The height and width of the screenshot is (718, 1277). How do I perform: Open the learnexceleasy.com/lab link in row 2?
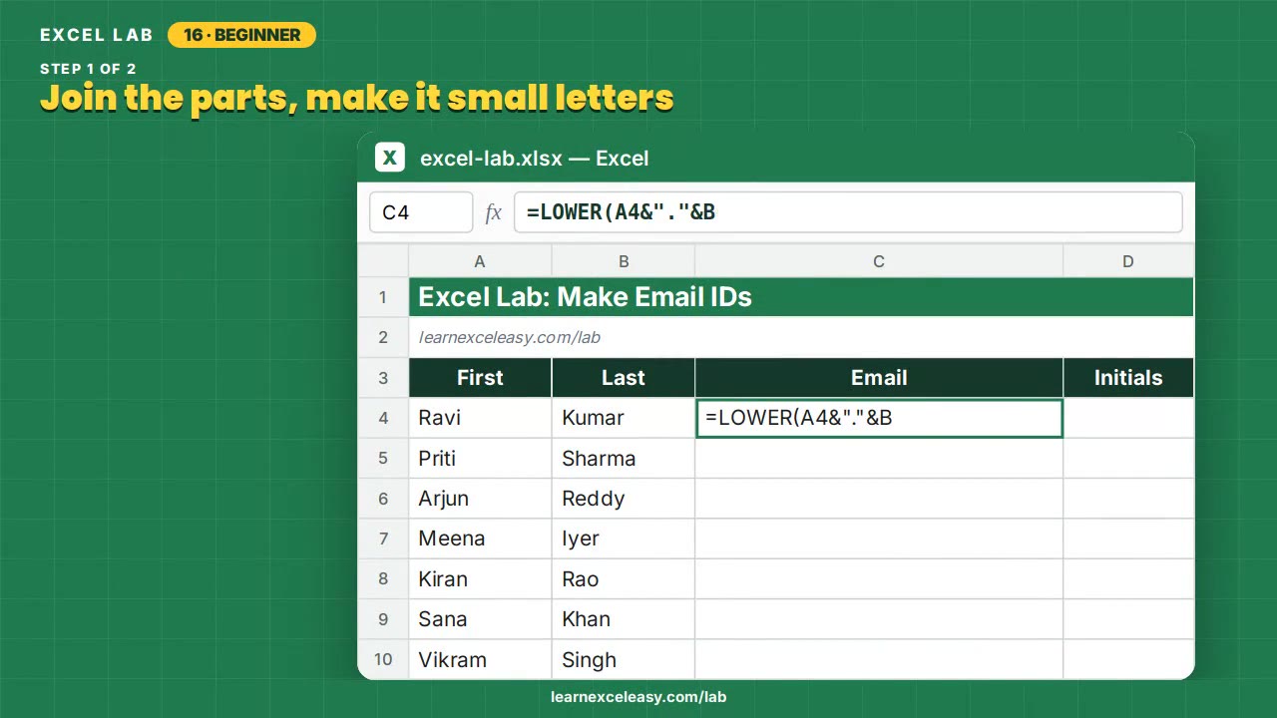(510, 337)
